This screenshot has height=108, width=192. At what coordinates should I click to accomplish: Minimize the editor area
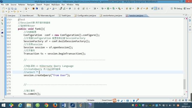click(x=184, y=15)
